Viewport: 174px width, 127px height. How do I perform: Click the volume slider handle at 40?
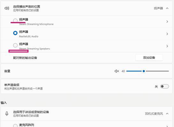pos(144,71)
